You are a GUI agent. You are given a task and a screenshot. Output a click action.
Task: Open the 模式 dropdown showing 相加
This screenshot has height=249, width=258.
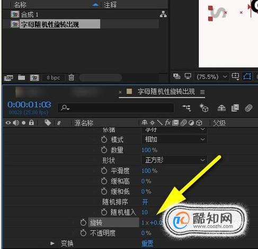tap(174, 139)
